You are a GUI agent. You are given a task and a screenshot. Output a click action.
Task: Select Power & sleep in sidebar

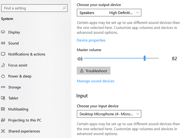click(20, 76)
